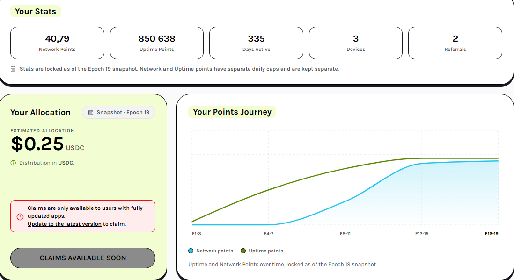The height and width of the screenshot is (280, 514).
Task: Click the red warning icon in claims notice
Action: (20, 216)
